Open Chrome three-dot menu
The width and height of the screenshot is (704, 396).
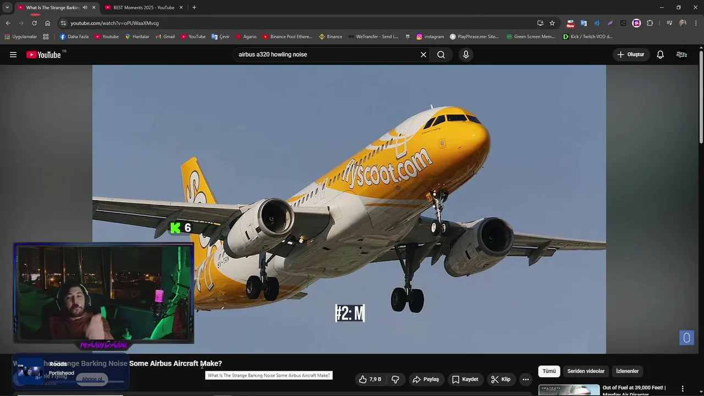[x=696, y=23]
